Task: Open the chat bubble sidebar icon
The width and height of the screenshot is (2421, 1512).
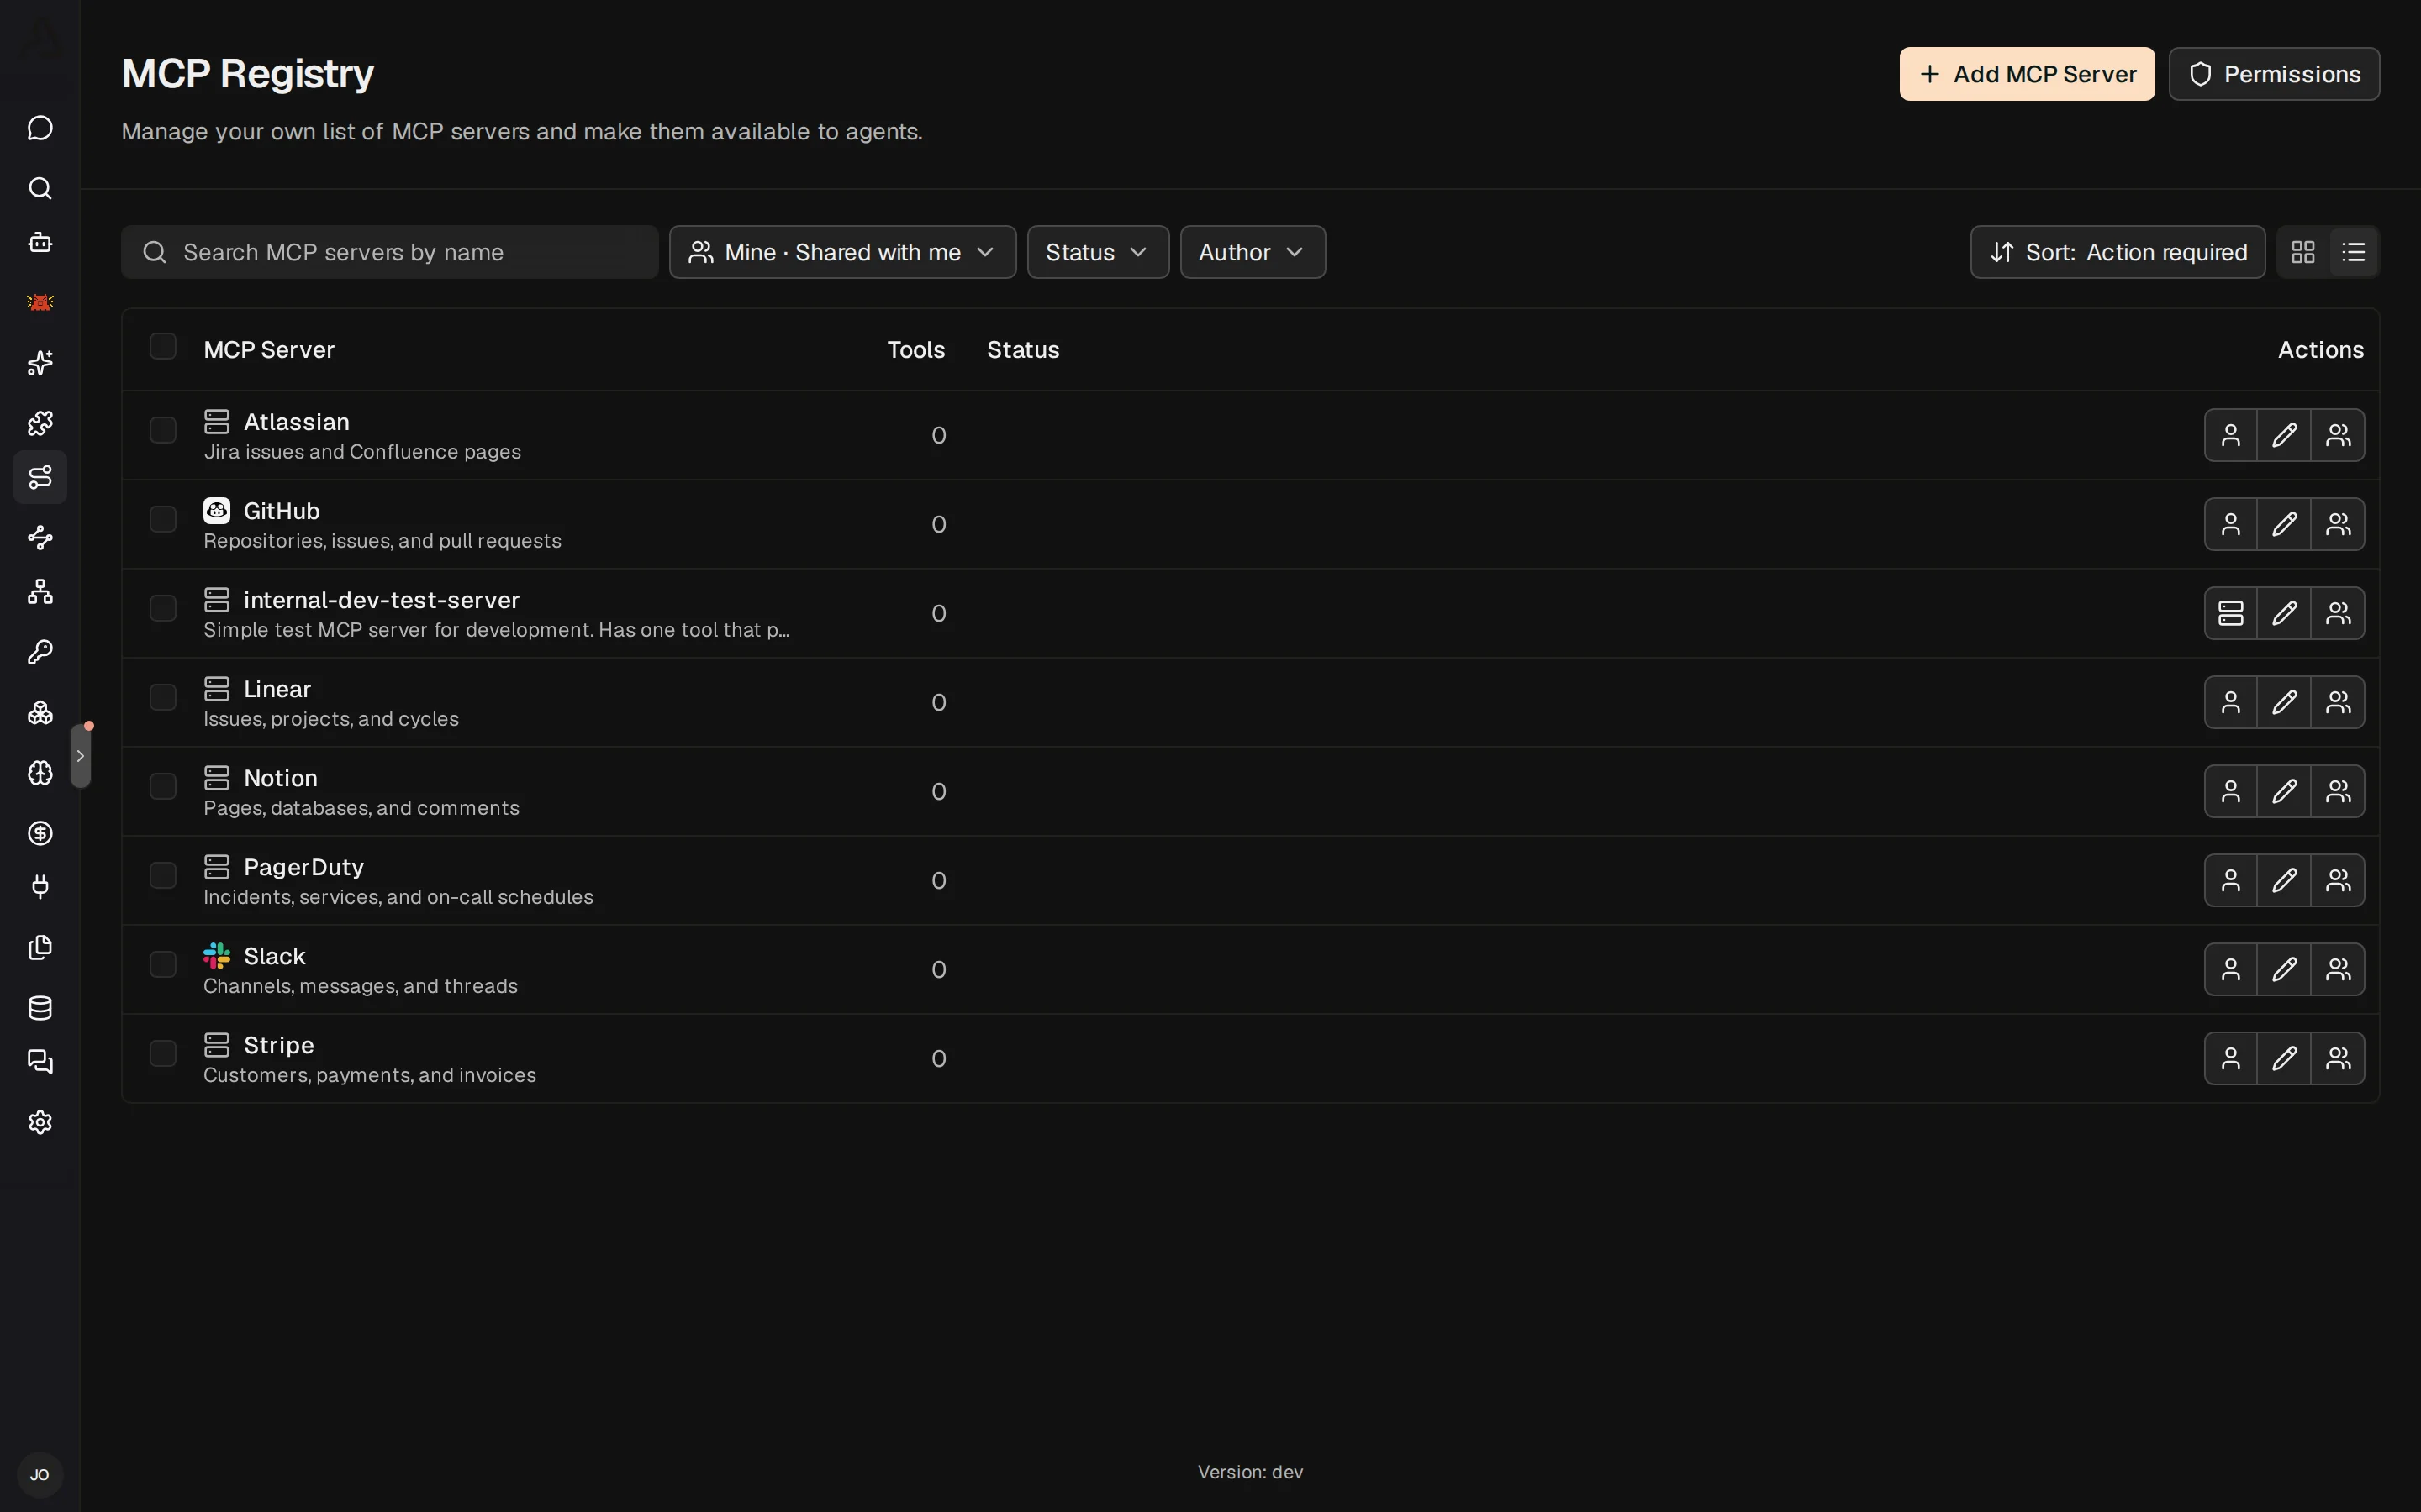Action: point(40,128)
